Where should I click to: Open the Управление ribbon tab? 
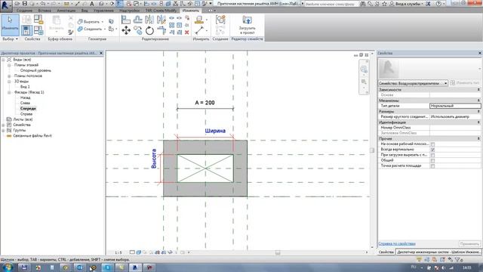[103, 11]
